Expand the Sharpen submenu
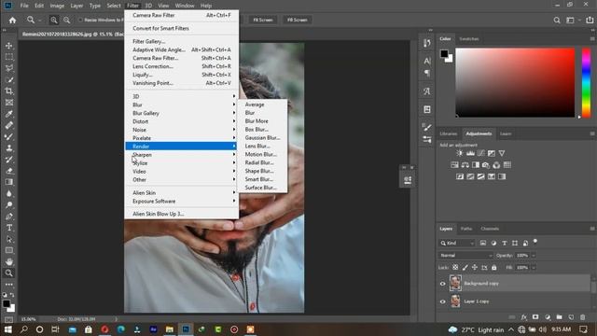597x336 pixels. tap(182, 155)
